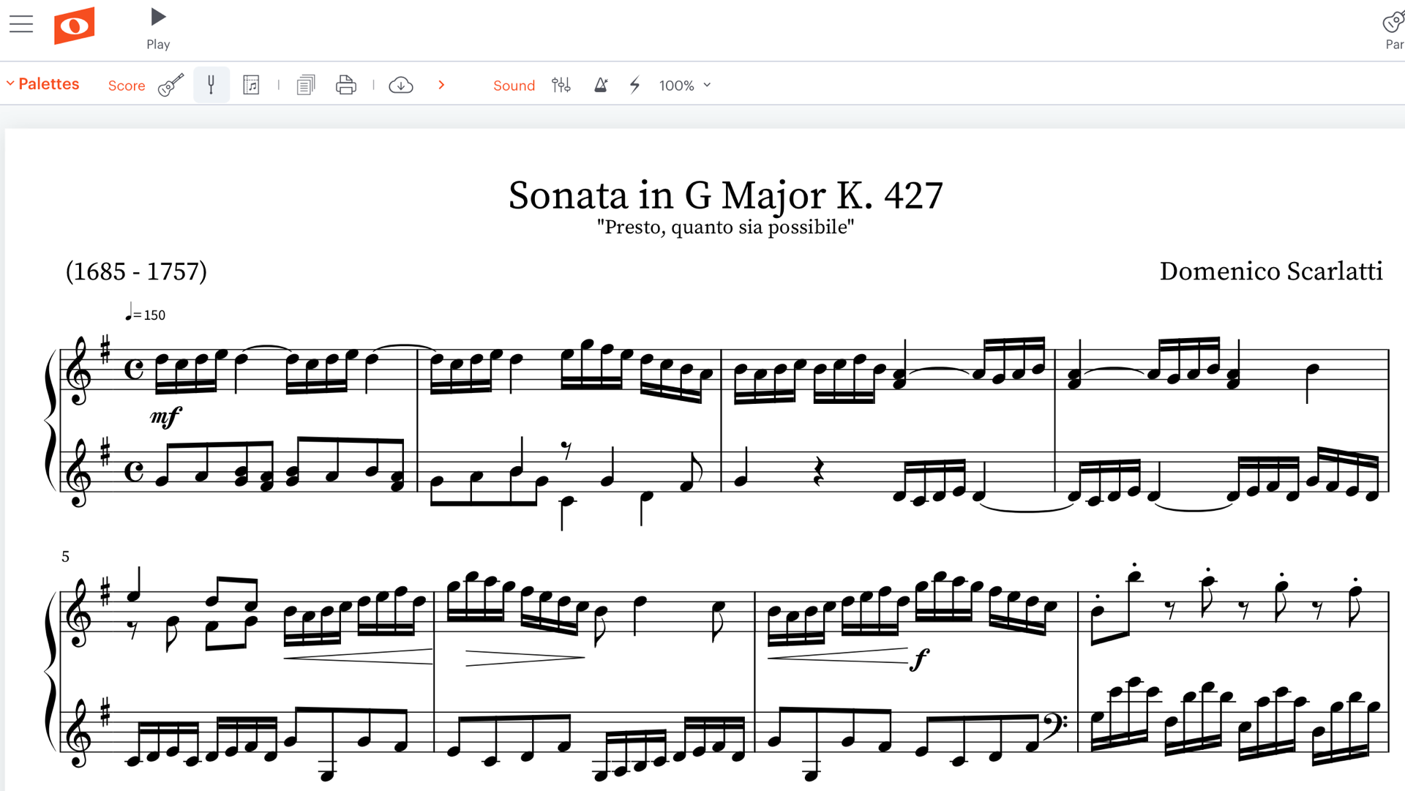Select the mf dynamic marking
Image resolution: width=1405 pixels, height=791 pixels.
(x=165, y=417)
